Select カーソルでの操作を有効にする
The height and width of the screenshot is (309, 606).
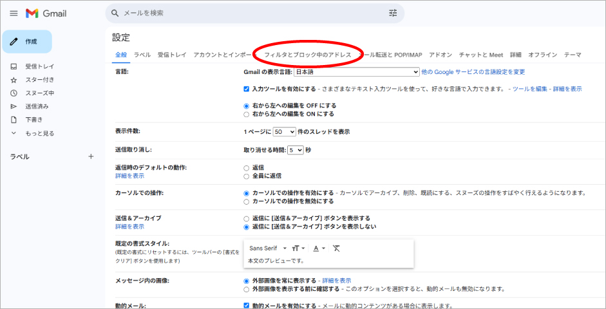coord(247,193)
